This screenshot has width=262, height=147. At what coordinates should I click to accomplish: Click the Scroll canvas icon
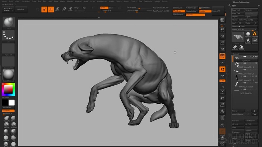(222, 30)
